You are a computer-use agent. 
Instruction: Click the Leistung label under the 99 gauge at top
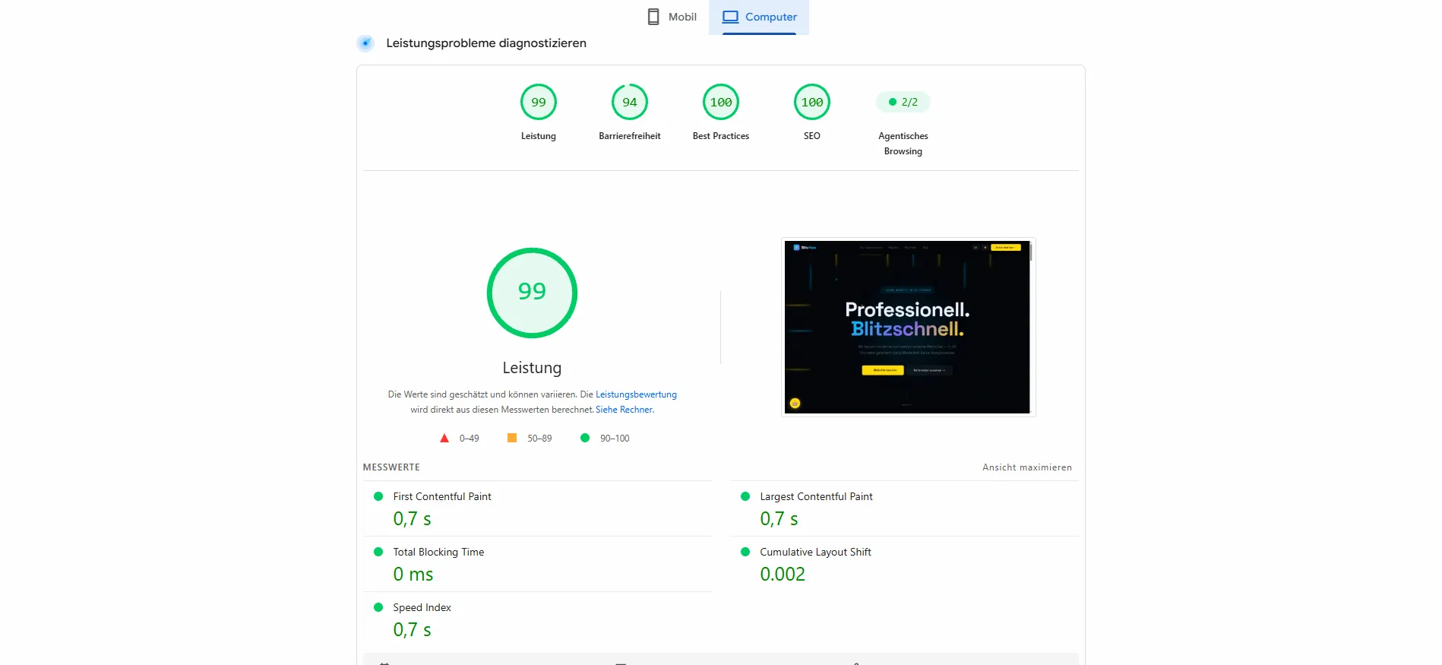539,136
